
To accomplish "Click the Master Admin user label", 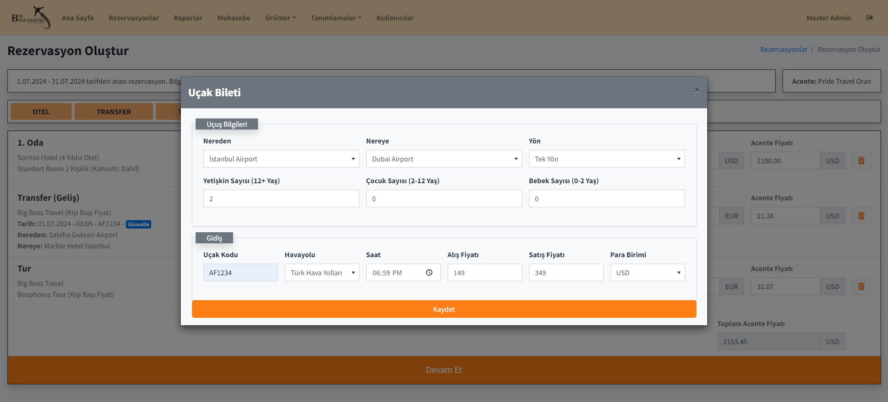I will pos(828,18).
